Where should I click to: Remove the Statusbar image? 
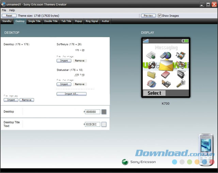pyautogui.click(x=80, y=84)
